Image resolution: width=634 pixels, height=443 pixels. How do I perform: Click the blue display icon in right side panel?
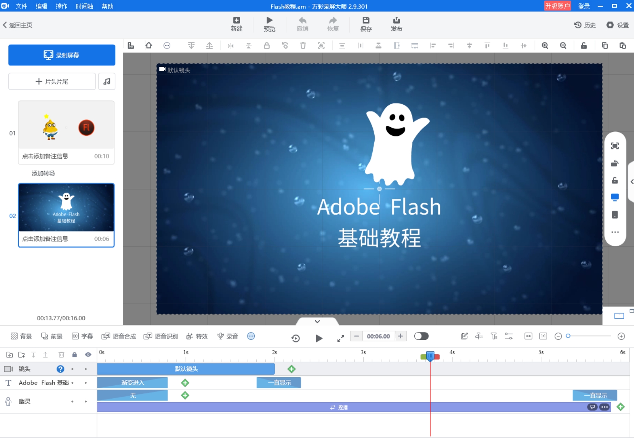[x=615, y=197]
